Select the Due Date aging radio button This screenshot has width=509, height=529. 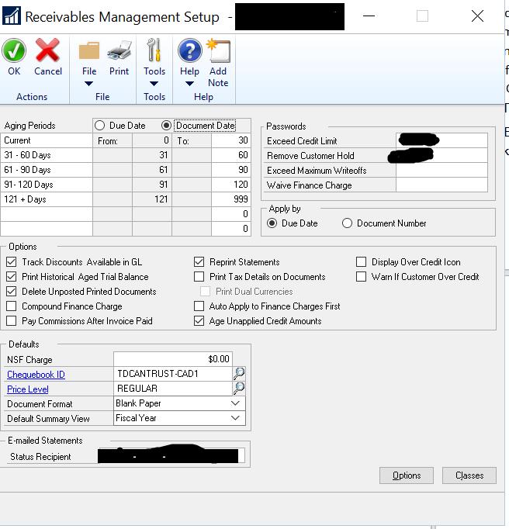[100, 126]
